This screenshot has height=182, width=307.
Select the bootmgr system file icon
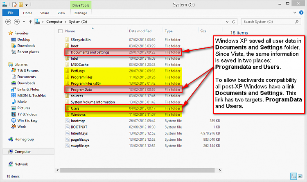[x=68, y=121]
